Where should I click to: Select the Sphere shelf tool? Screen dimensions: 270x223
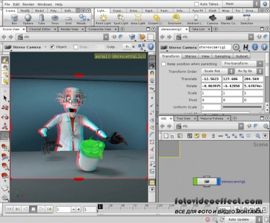click(28, 19)
